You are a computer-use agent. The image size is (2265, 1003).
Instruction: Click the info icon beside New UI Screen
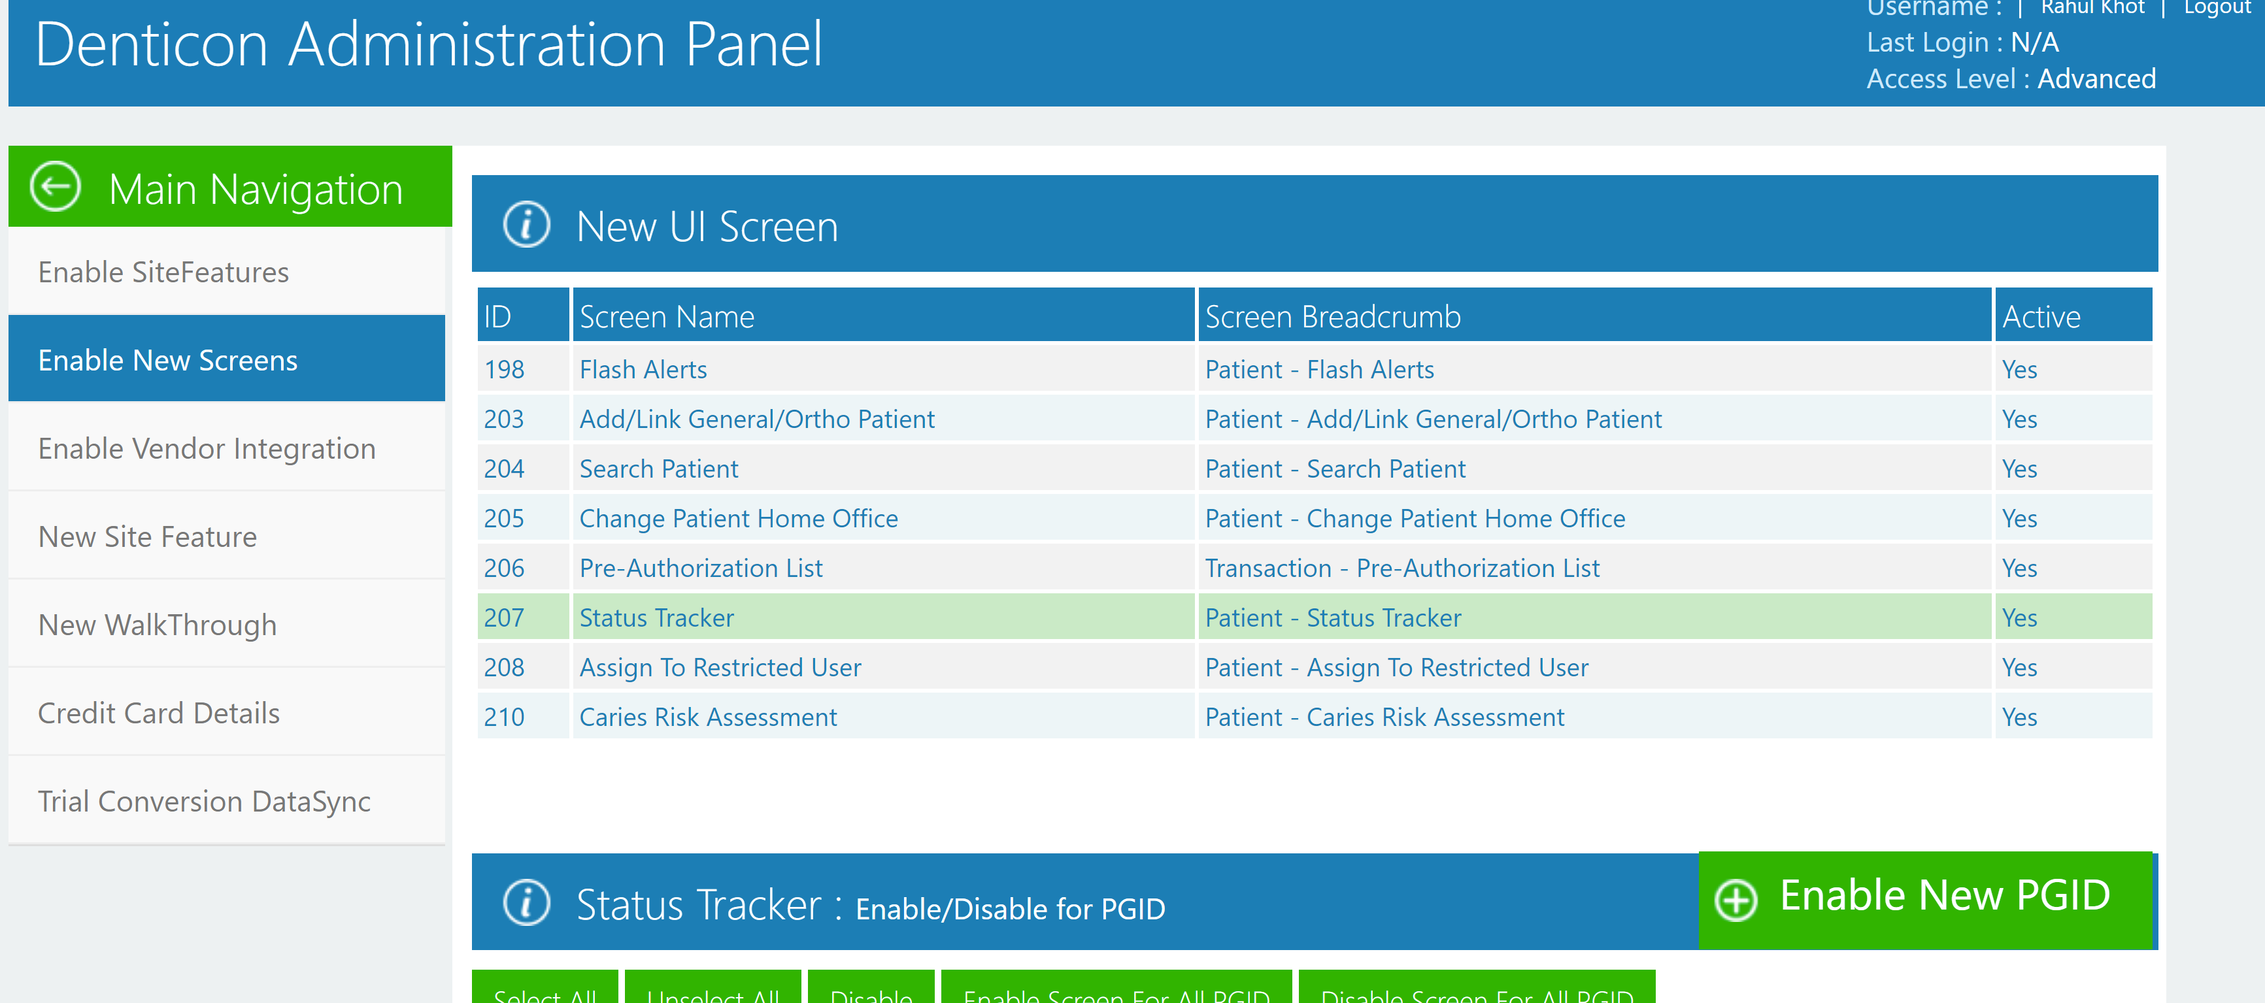coord(527,225)
